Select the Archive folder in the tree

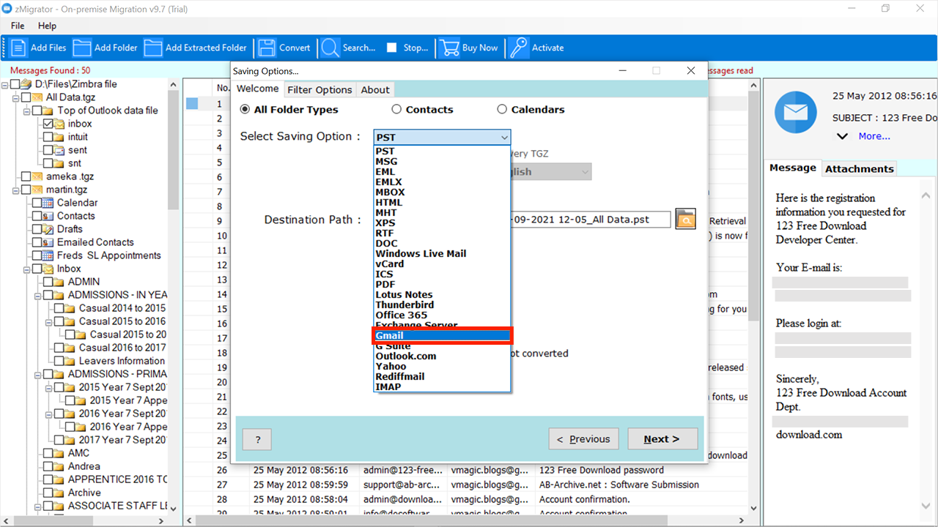84,493
